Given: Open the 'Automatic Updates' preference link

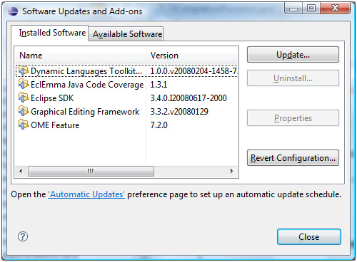Looking at the screenshot, I should coord(86,194).
